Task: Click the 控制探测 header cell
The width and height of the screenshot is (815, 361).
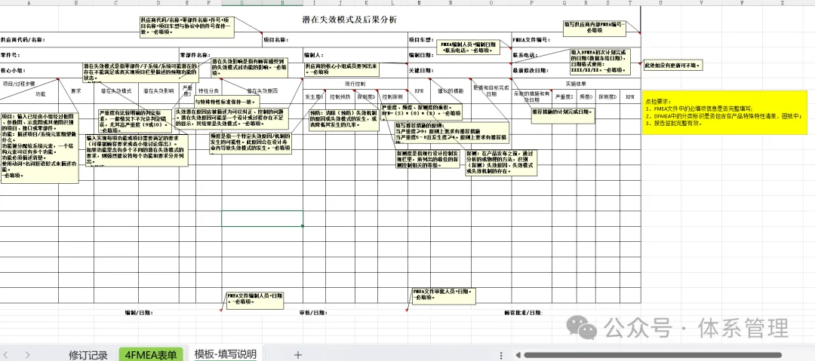Action: (393, 96)
